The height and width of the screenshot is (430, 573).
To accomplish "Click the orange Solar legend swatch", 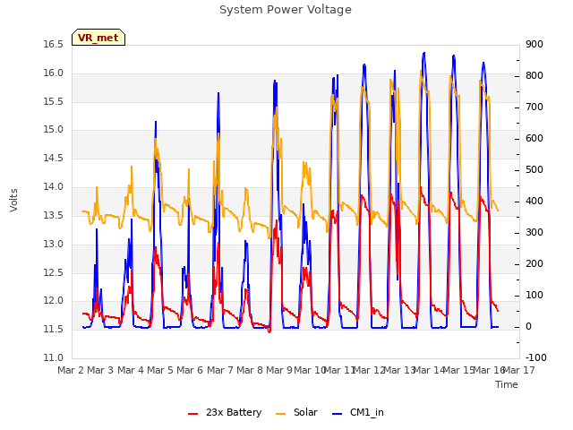I will [280, 414].
